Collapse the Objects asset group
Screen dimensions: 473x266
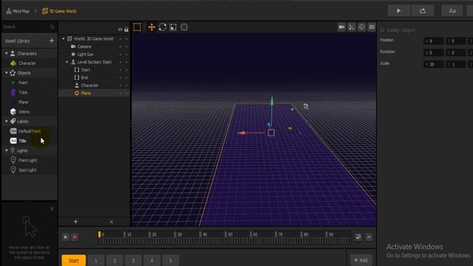pyautogui.click(x=7, y=72)
